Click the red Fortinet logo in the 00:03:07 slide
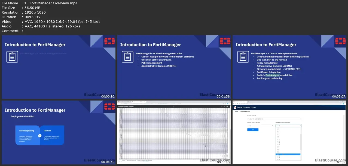This screenshot has height=166, width=348. click(x=341, y=41)
